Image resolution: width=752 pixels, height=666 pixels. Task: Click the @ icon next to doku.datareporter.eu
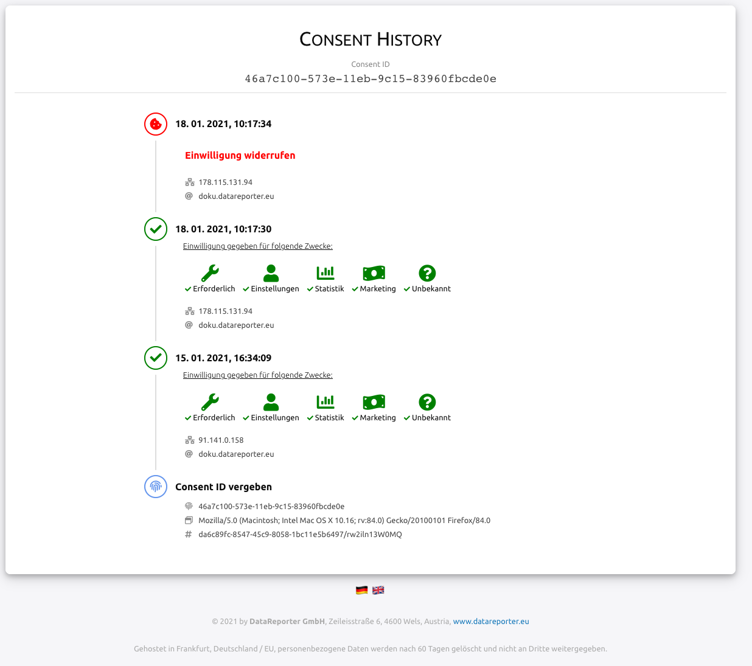click(x=189, y=196)
